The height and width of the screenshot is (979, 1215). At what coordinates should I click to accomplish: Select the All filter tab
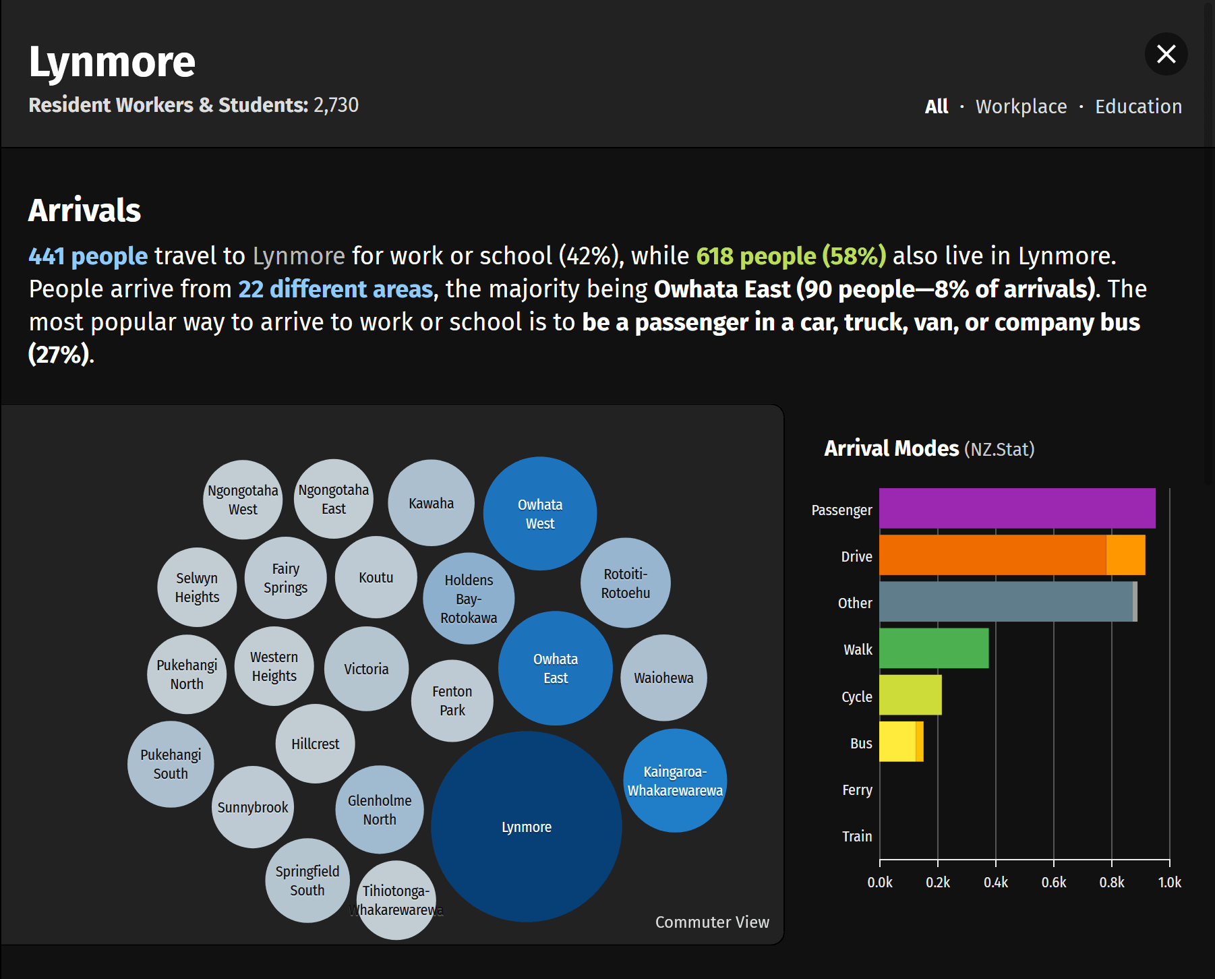[936, 107]
